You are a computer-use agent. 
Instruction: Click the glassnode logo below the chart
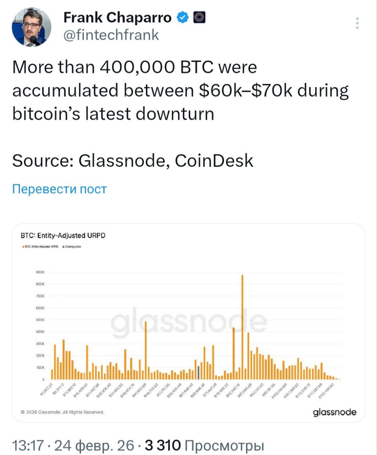click(x=334, y=412)
